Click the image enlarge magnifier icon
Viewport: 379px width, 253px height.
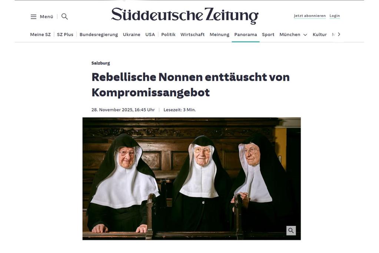[x=291, y=230]
